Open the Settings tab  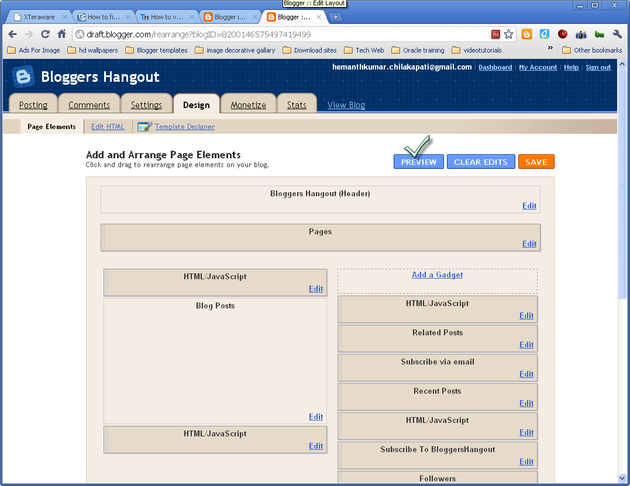(x=146, y=105)
